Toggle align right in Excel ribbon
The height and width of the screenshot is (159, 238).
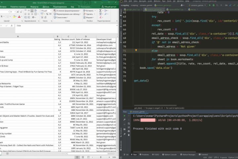pyautogui.click(x=32, y=14)
